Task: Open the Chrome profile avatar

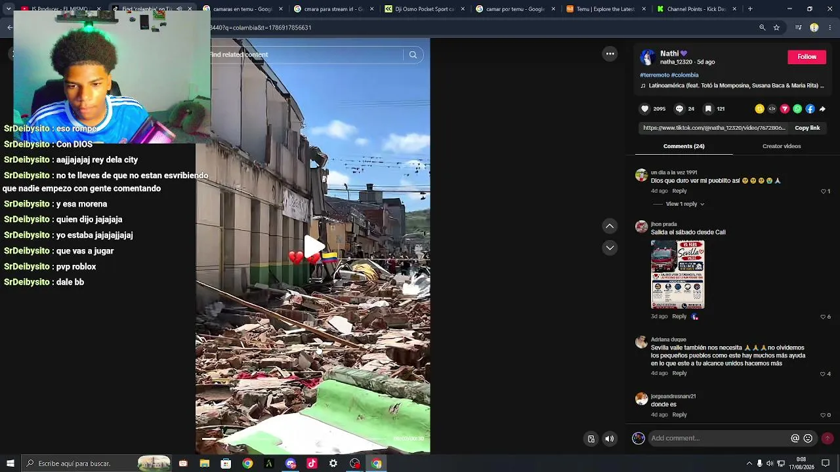Action: tap(814, 28)
